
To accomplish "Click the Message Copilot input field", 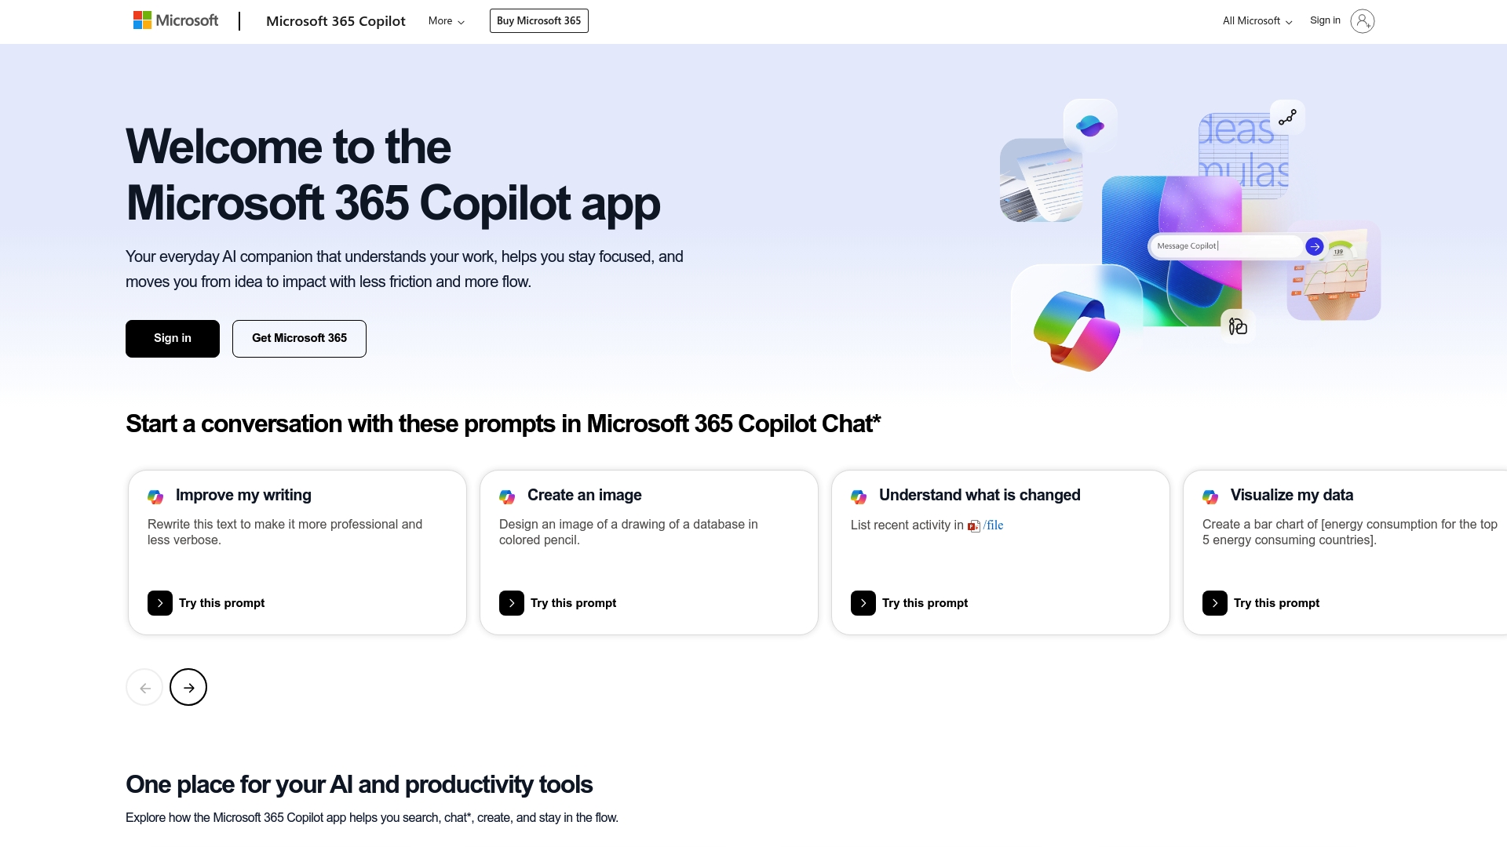I will 1224,246.
